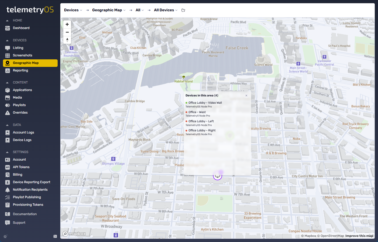Viewport: 378px width, 242px height.
Task: Click 33 Brewing Experiment map label
Action: pos(253,216)
